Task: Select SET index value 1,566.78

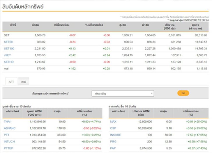Action: [40, 35]
